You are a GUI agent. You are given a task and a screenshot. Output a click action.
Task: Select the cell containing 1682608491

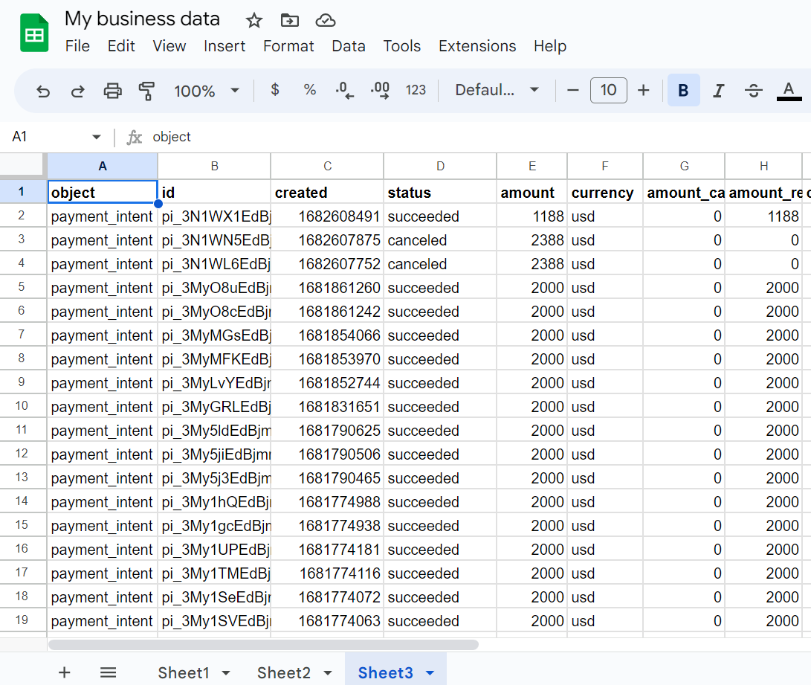click(x=327, y=216)
